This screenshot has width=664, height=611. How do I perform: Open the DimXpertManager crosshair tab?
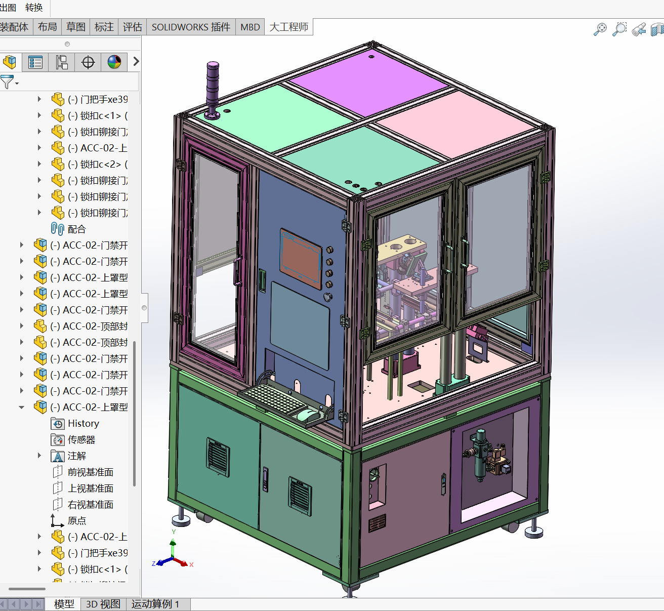[x=88, y=62]
